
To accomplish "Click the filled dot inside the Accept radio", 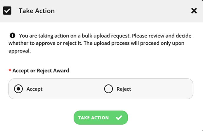I will [x=18, y=89].
